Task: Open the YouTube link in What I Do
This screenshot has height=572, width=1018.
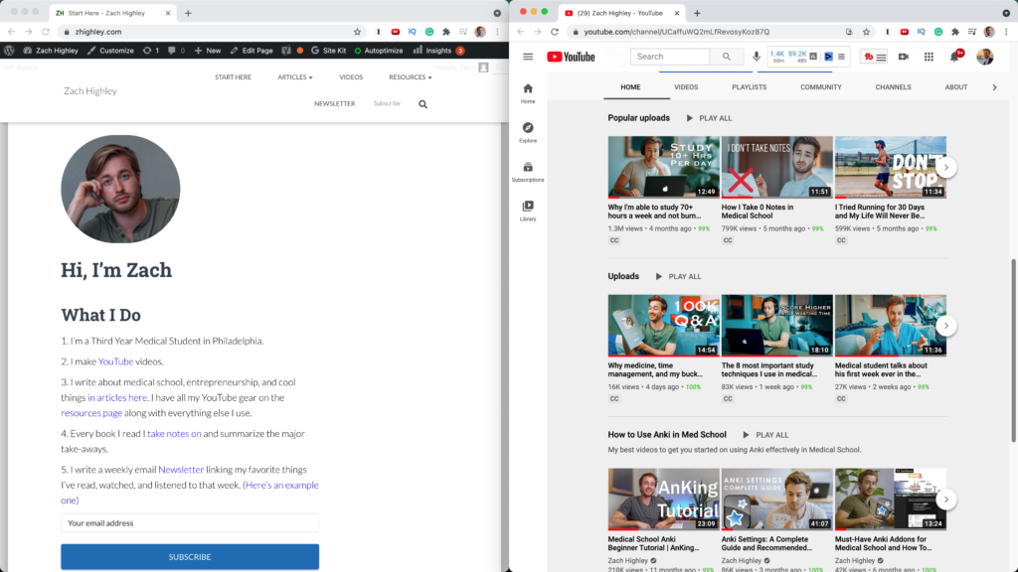Action: (115, 361)
